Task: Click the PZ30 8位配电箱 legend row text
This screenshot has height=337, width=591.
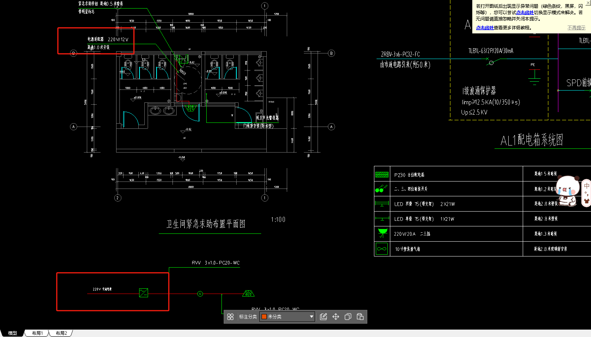Action: (409, 174)
